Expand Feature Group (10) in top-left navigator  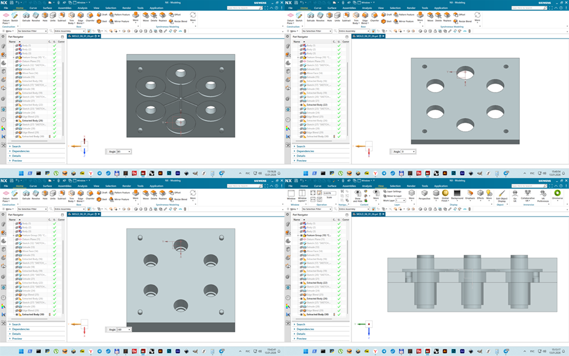pos(14,58)
